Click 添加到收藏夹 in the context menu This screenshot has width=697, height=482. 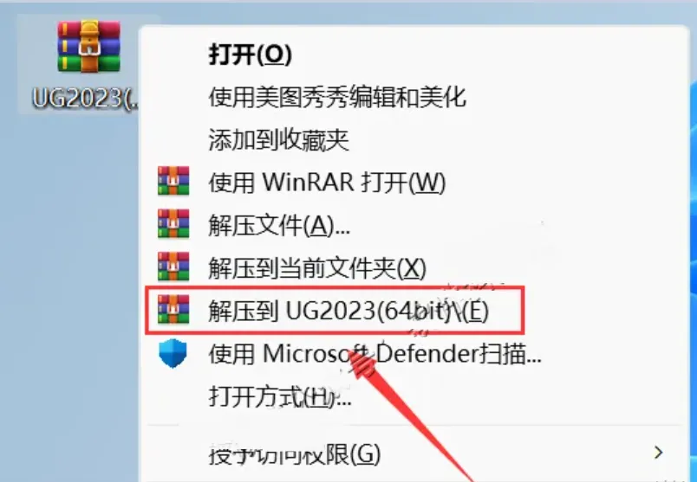click(278, 140)
